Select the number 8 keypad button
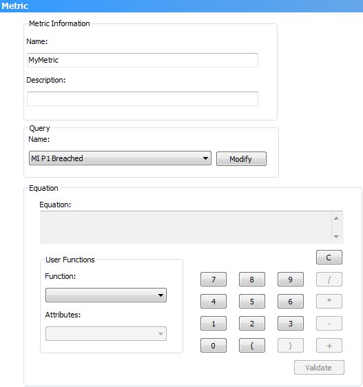 pyautogui.click(x=252, y=280)
